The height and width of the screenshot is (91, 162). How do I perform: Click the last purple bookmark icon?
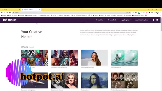click(146, 15)
